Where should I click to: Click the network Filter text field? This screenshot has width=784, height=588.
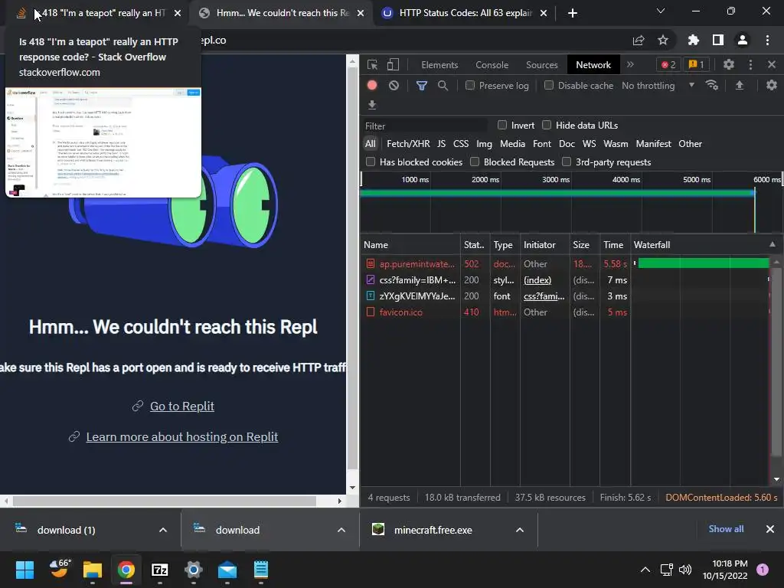point(425,126)
